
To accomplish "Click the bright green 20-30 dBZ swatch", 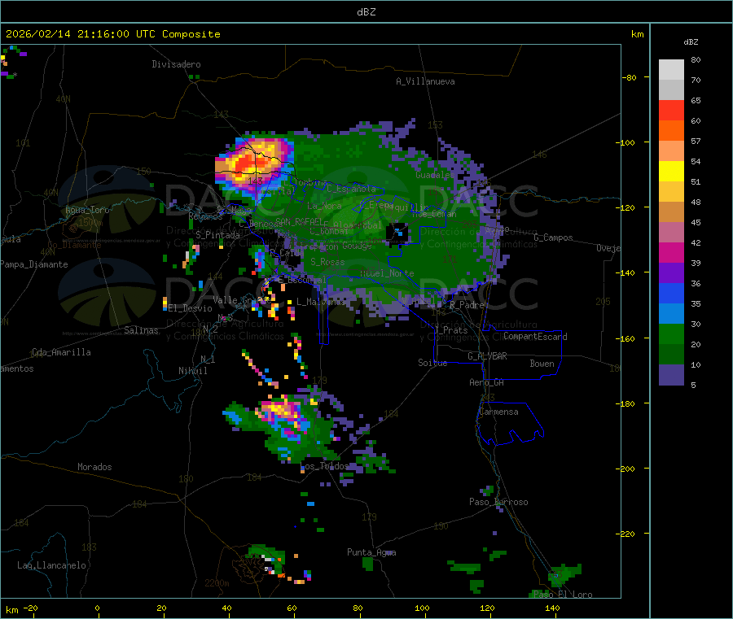I will point(671,333).
